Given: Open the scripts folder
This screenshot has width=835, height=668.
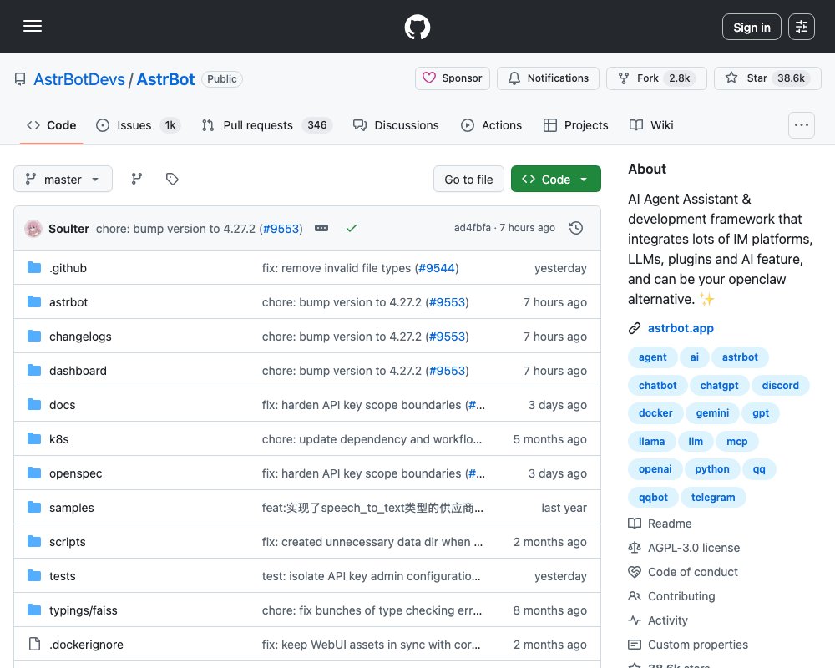Looking at the screenshot, I should pos(67,542).
